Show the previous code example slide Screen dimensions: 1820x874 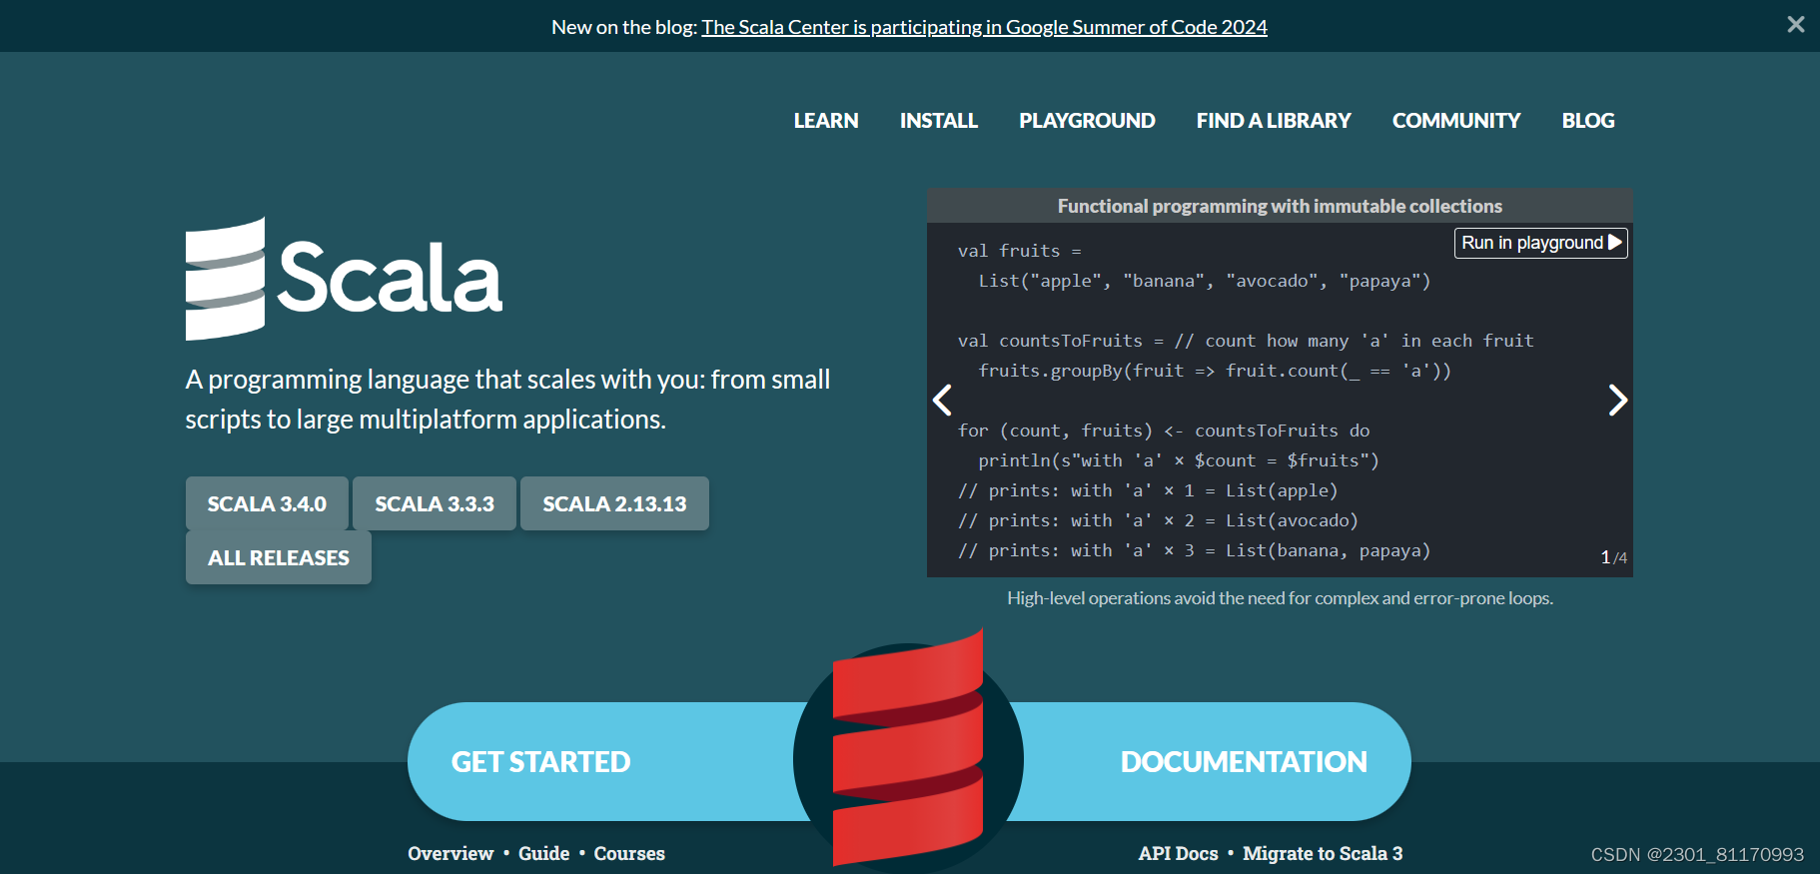click(942, 400)
